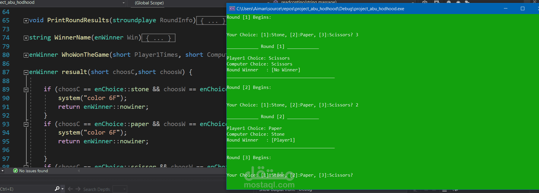Click the resualt function name on line 87

74,72
